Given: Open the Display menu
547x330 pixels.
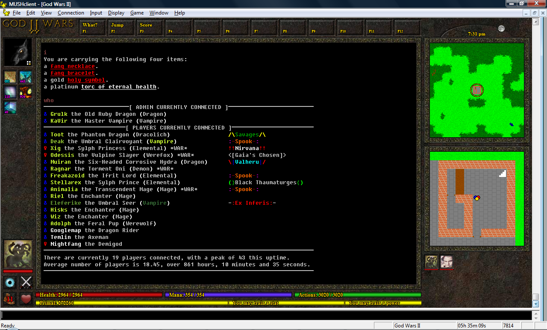Looking at the screenshot, I should 116,13.
